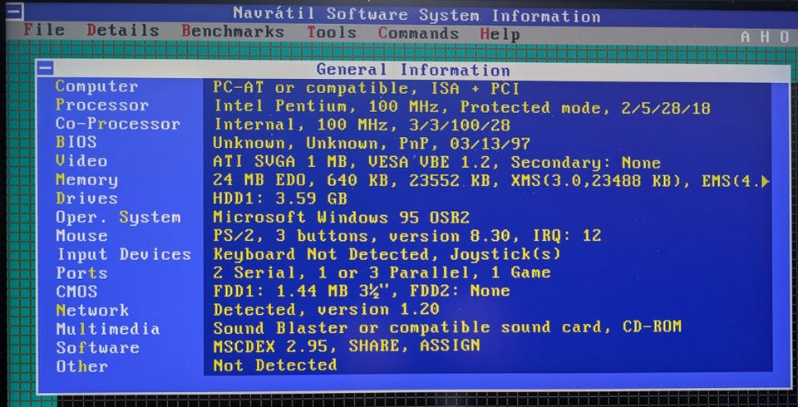
Task: Open the Help menu
Action: [500, 35]
